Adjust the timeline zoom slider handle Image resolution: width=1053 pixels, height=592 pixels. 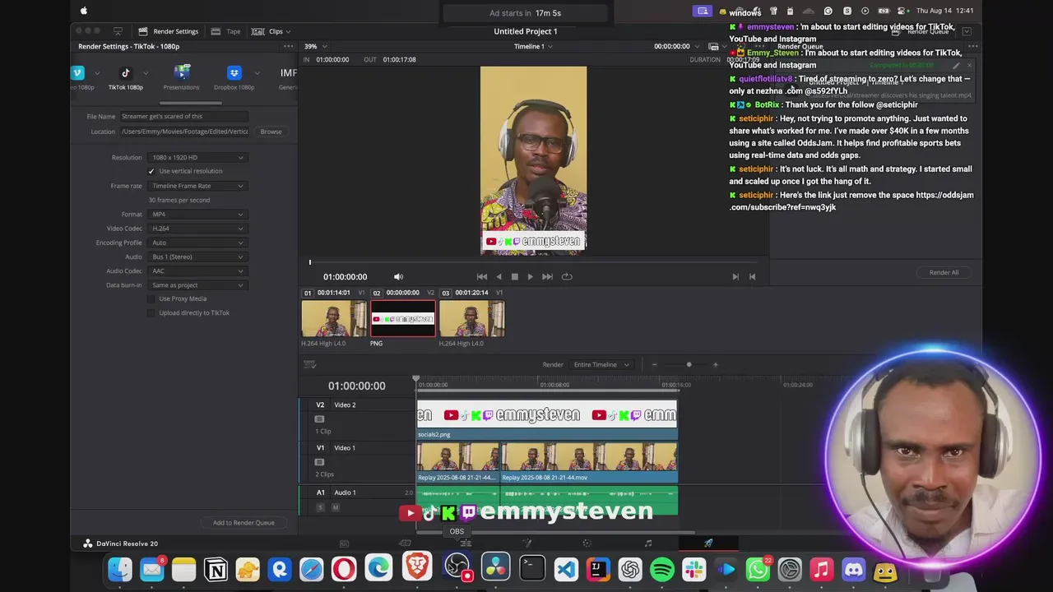[689, 364]
